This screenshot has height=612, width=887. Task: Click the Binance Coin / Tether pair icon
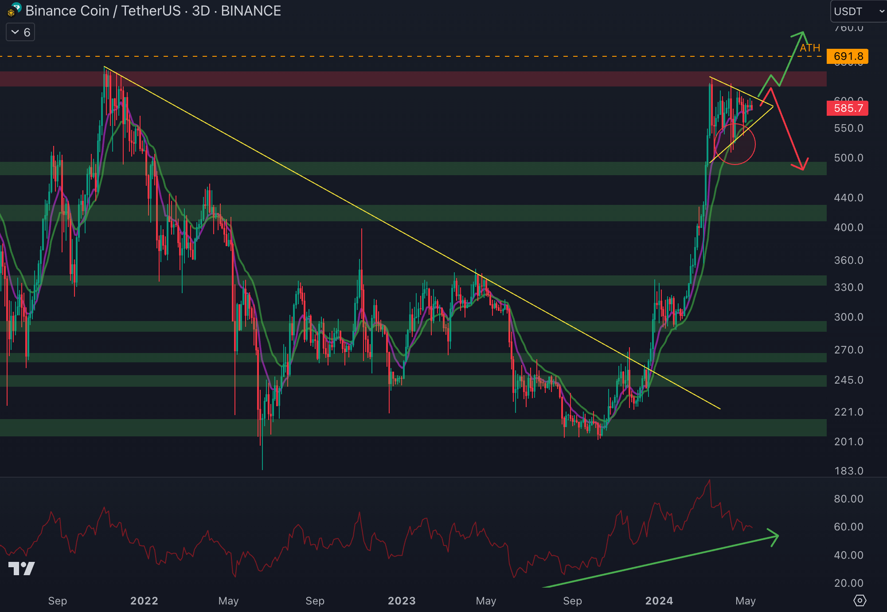click(14, 10)
